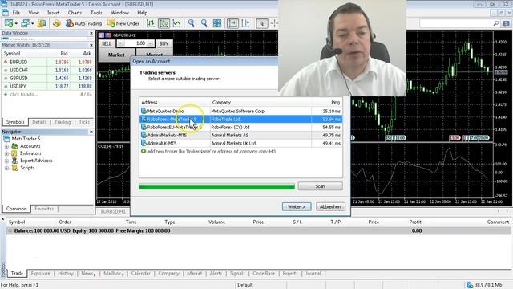Expand Indicators in Navigator tree
This screenshot has width=513, height=289.
(6, 153)
